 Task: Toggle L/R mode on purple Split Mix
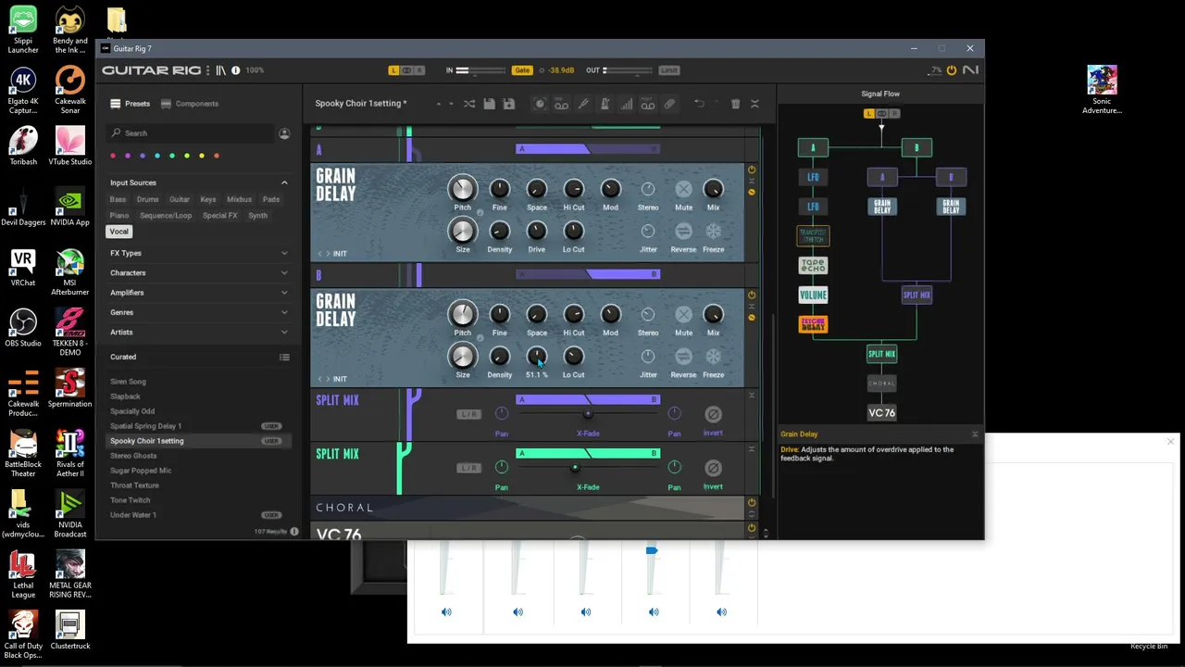click(x=469, y=414)
